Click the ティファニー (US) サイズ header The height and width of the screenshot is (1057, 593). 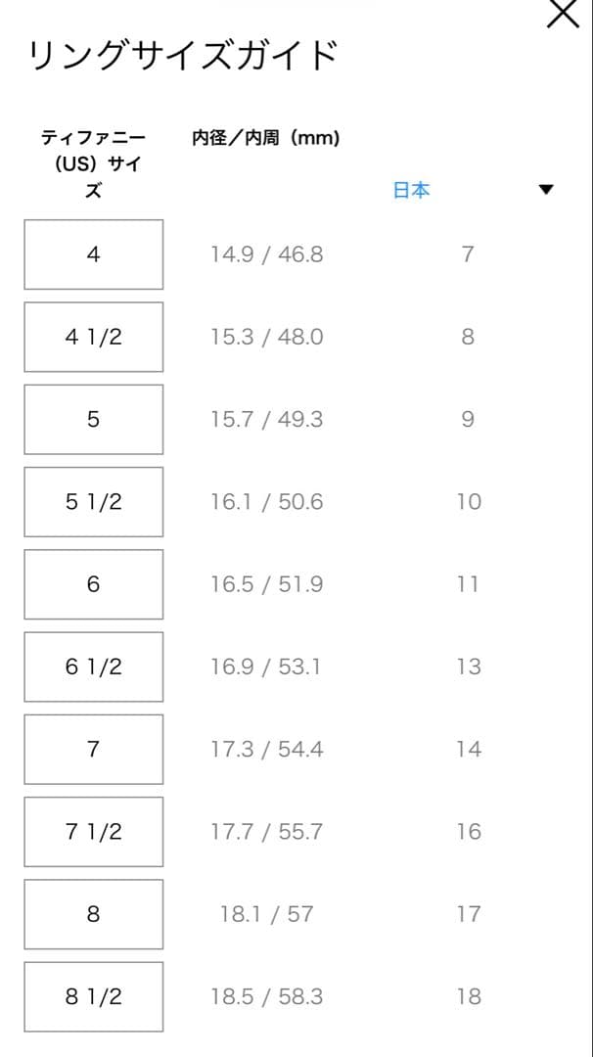(93, 163)
